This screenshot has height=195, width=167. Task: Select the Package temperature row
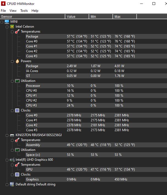96,36
